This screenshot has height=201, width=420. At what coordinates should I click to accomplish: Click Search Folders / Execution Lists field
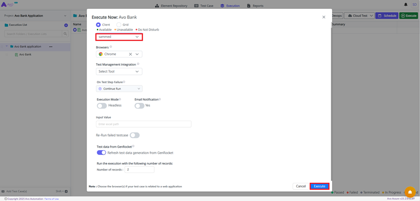pyautogui.click(x=33, y=34)
